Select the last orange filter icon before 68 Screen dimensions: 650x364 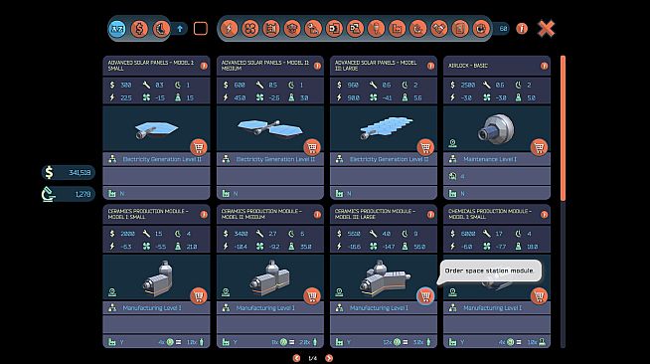coord(481,29)
